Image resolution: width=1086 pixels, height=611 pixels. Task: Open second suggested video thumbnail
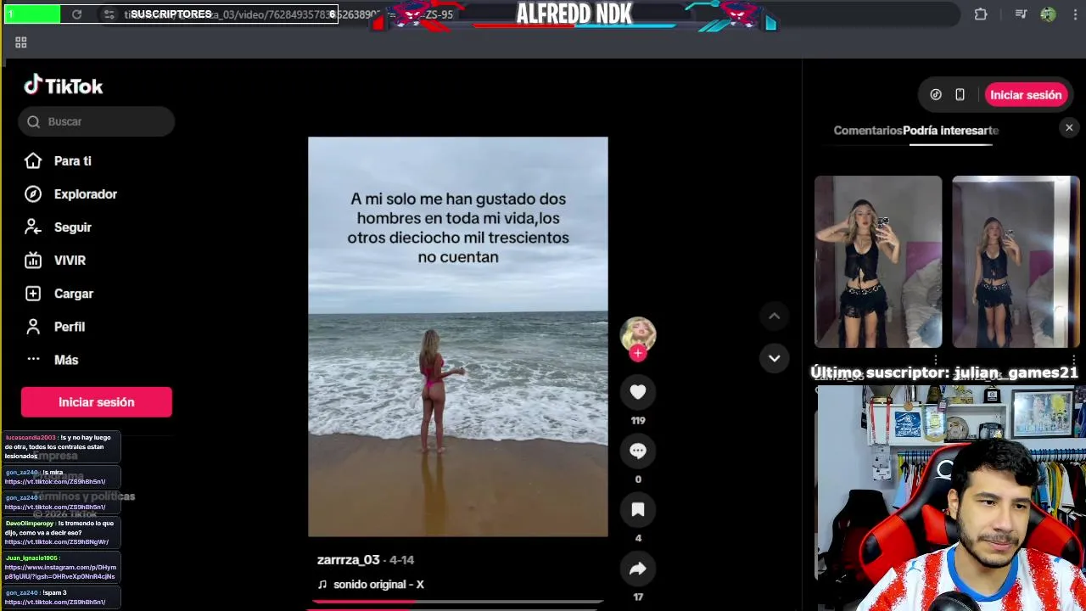click(1016, 261)
